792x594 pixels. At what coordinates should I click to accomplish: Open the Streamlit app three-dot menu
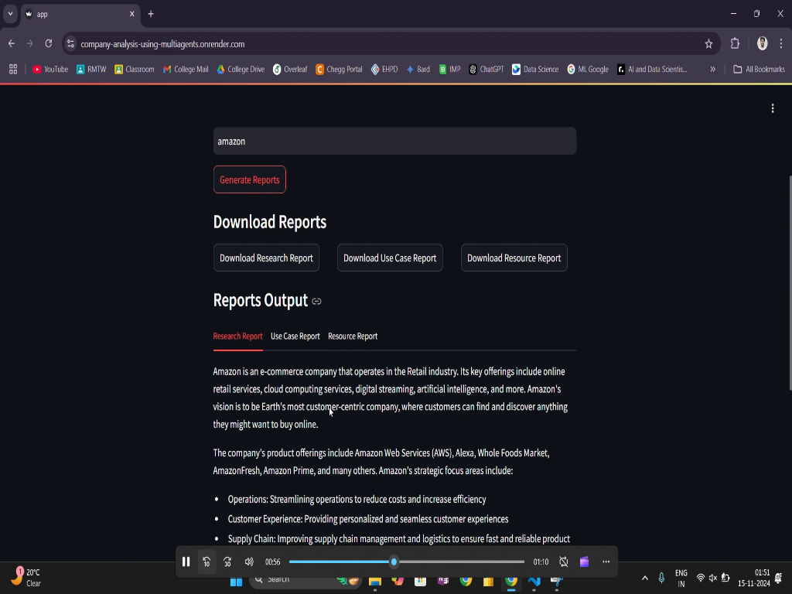click(x=773, y=108)
